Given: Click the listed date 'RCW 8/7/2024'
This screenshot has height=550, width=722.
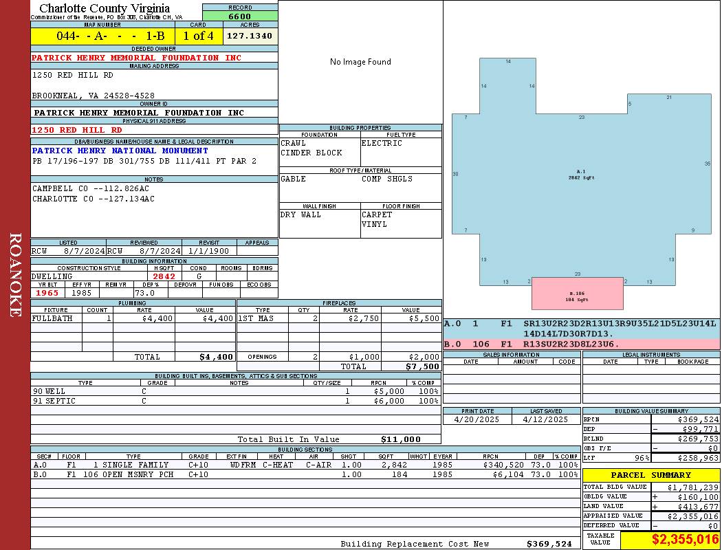Looking at the screenshot, I should [68, 252].
